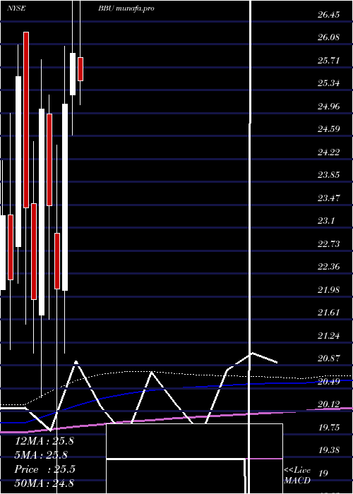Viewport: 353px width, 494px height.
Task: Click the Price : 25.5 legend value
Action: point(44,469)
